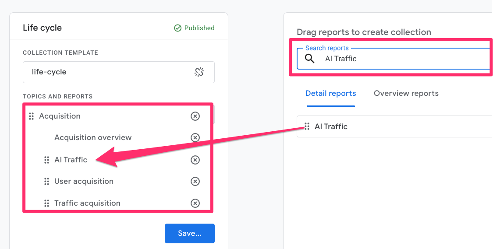Viewport: 493px width, 249px height.
Task: Click the drag handle beside Traffic acquisition
Action: click(46, 203)
